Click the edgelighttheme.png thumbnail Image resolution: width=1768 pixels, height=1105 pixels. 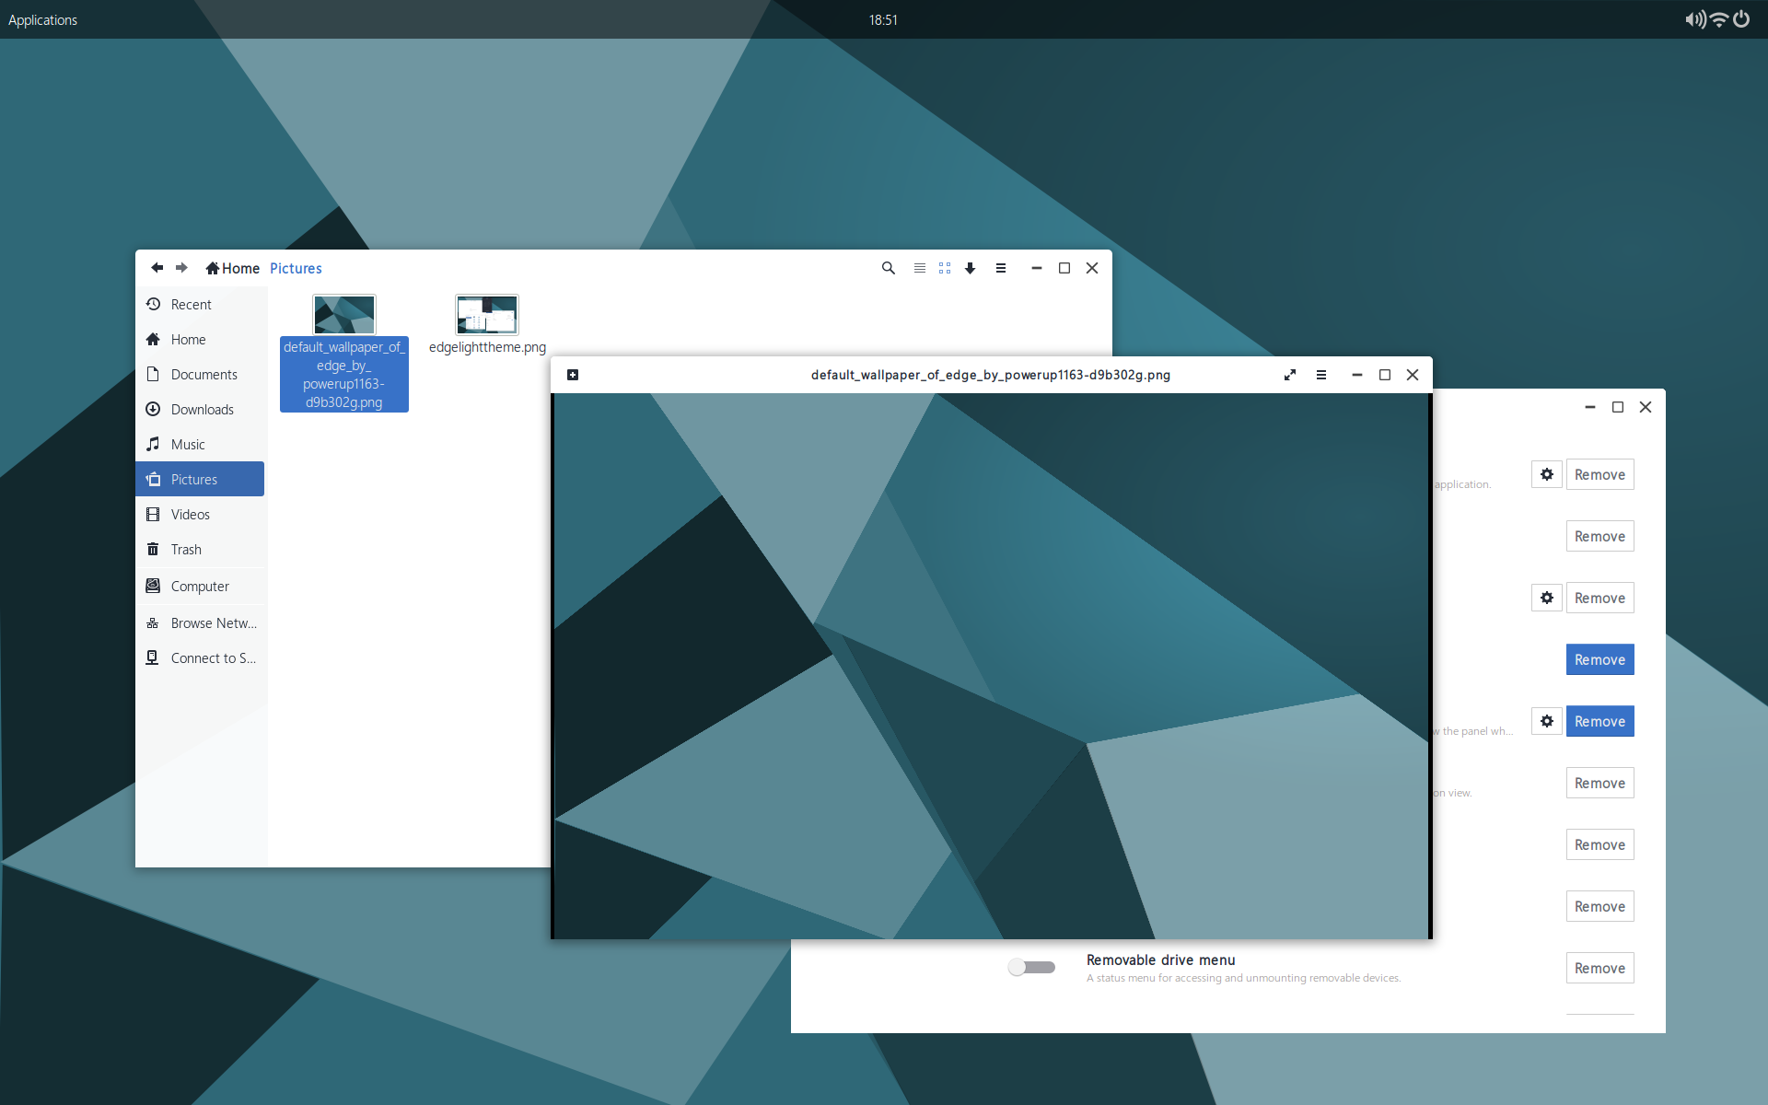click(486, 314)
